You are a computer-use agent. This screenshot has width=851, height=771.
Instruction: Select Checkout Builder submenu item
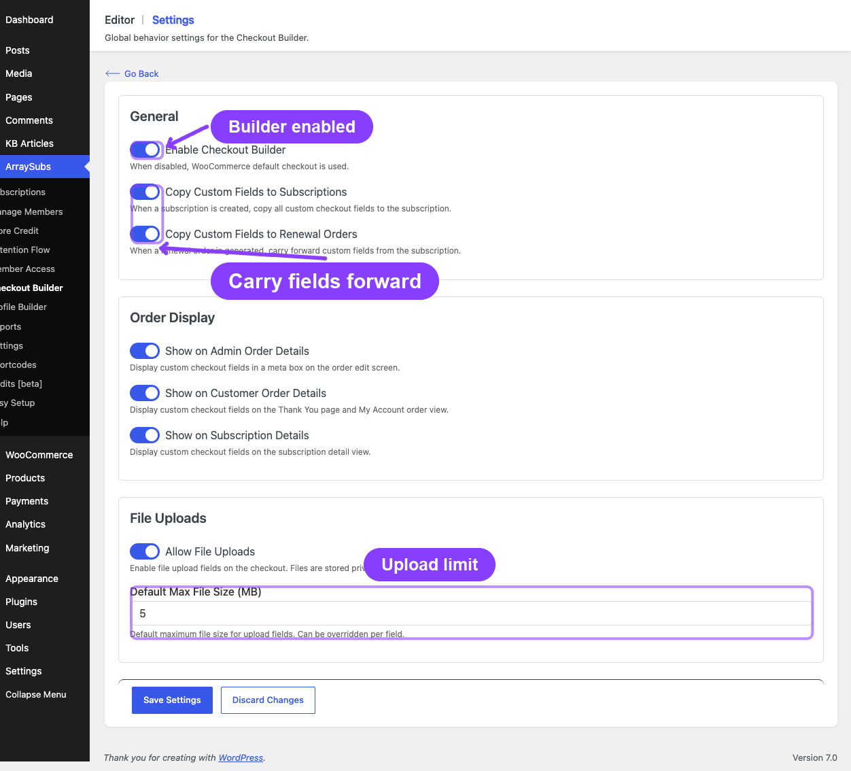point(45,288)
